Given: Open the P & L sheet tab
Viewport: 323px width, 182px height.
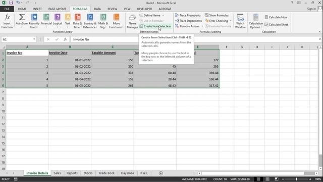Looking at the screenshot, I should (144, 173).
